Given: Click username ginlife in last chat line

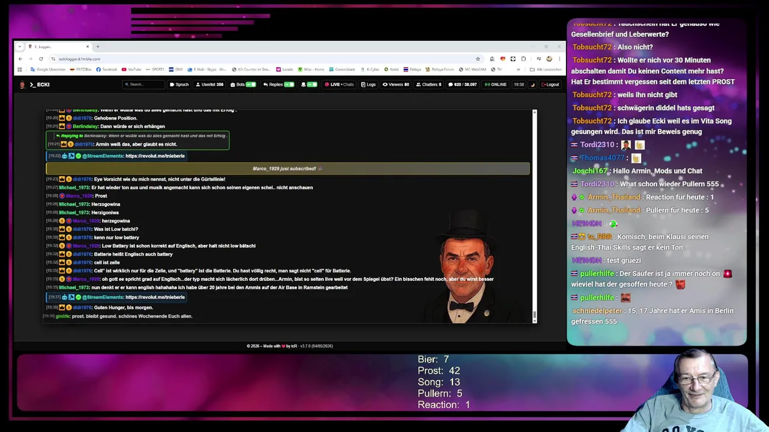Looking at the screenshot, I should click(x=63, y=316).
